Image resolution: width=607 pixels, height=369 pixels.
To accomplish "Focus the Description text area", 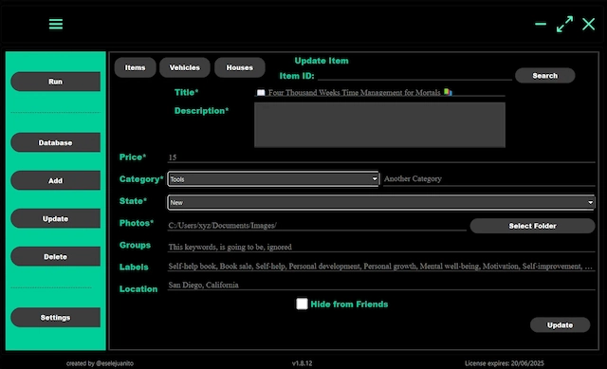I will (x=379, y=124).
